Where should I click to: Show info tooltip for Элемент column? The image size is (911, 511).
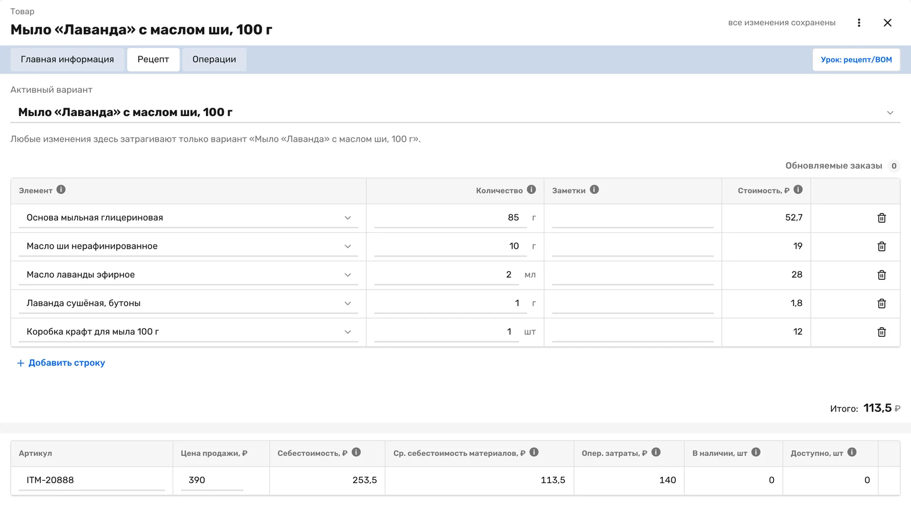coord(61,189)
